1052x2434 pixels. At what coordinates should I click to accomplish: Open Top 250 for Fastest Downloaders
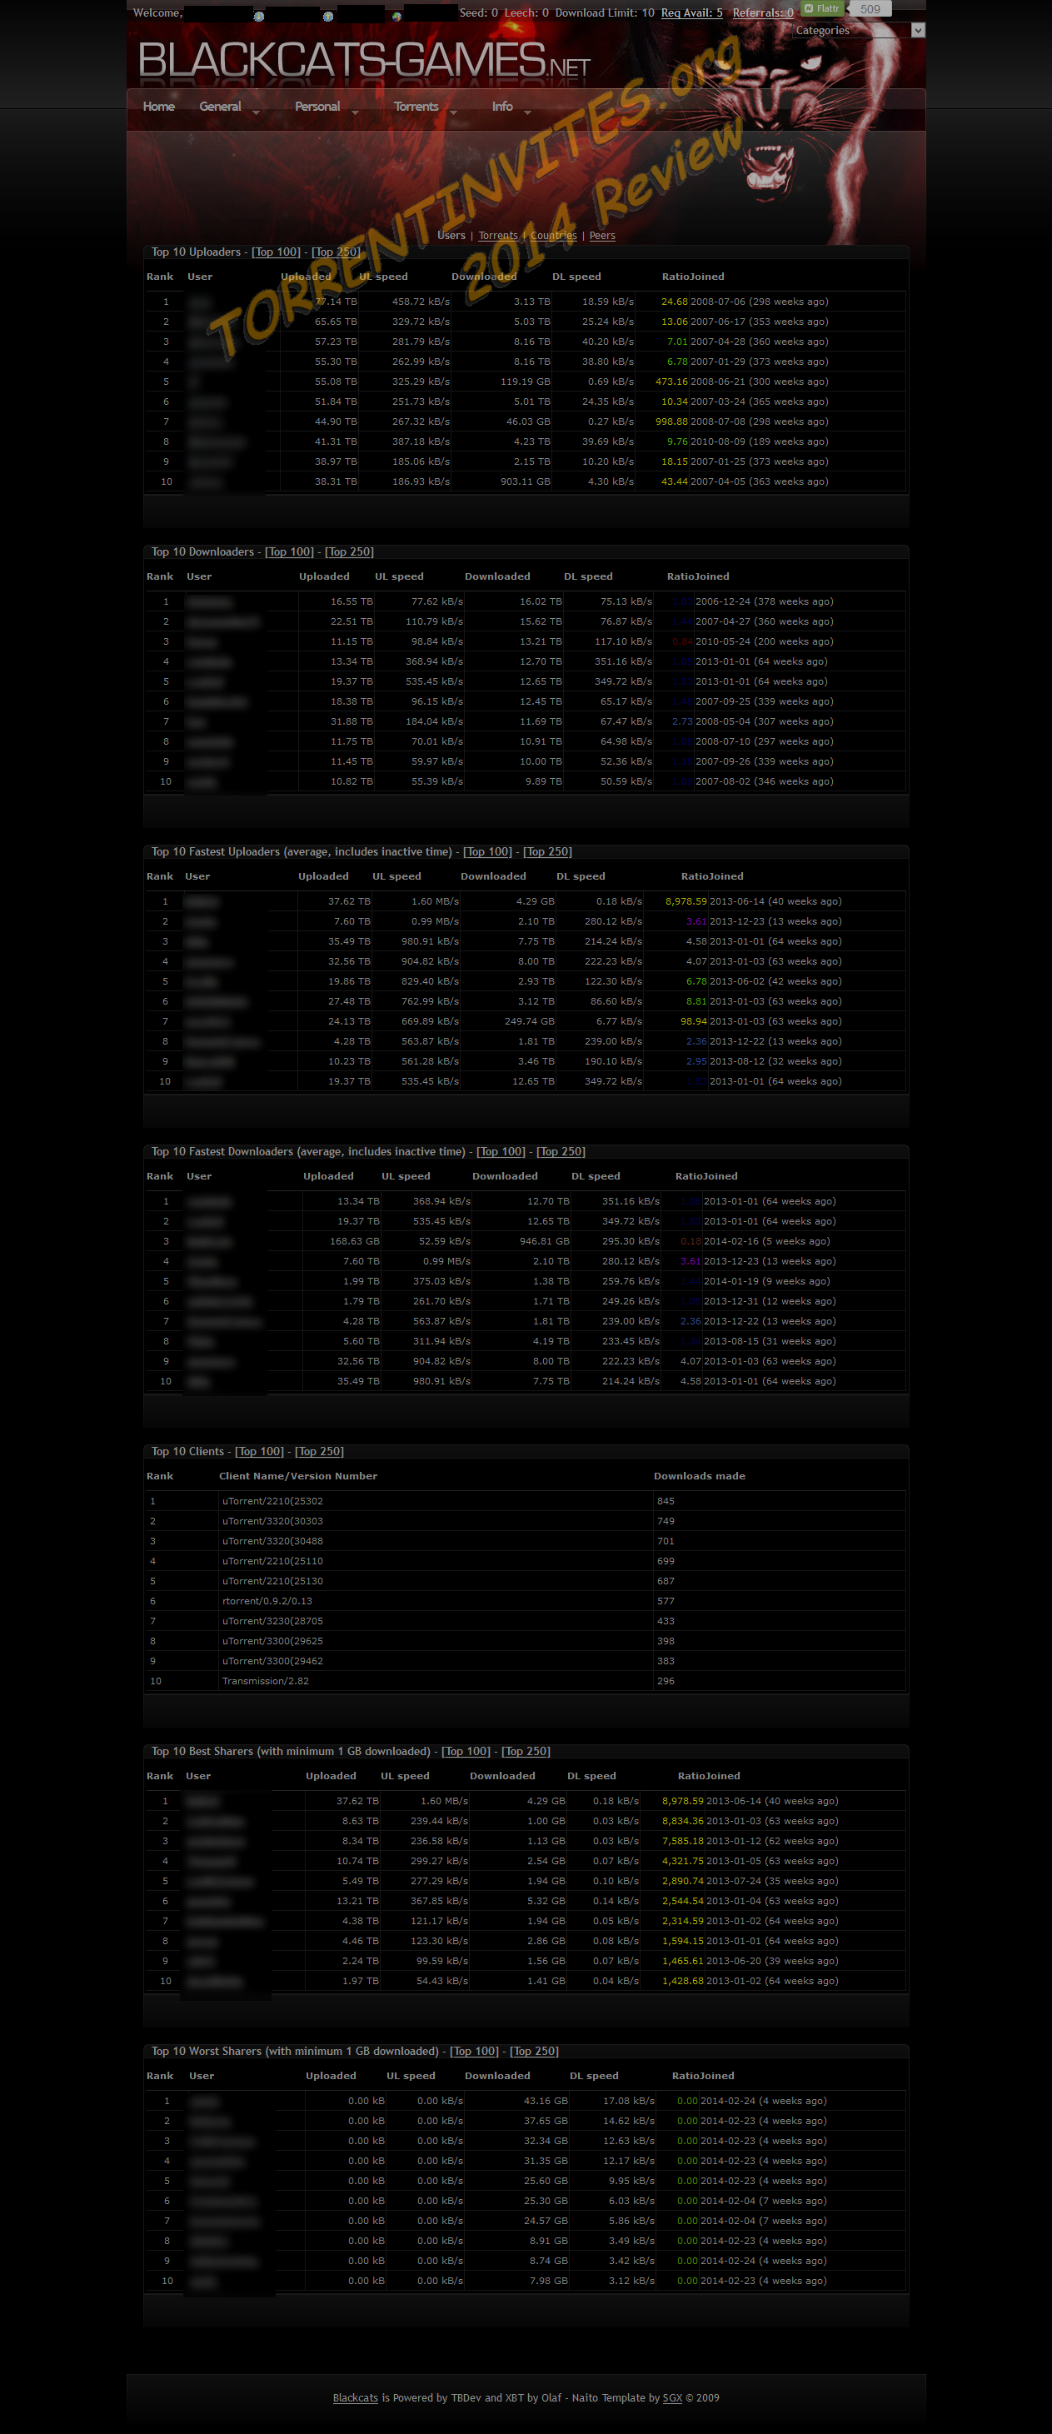pos(561,1152)
